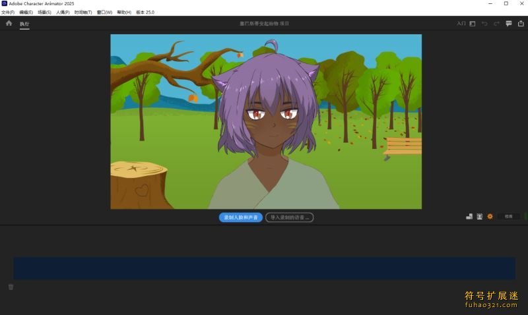Open the 文件(F) menu

pyautogui.click(x=8, y=13)
